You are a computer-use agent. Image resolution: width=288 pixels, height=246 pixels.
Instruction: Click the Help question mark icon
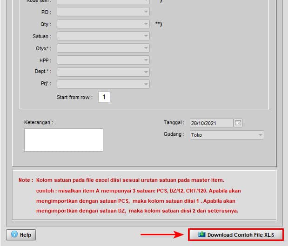[x=14, y=235]
